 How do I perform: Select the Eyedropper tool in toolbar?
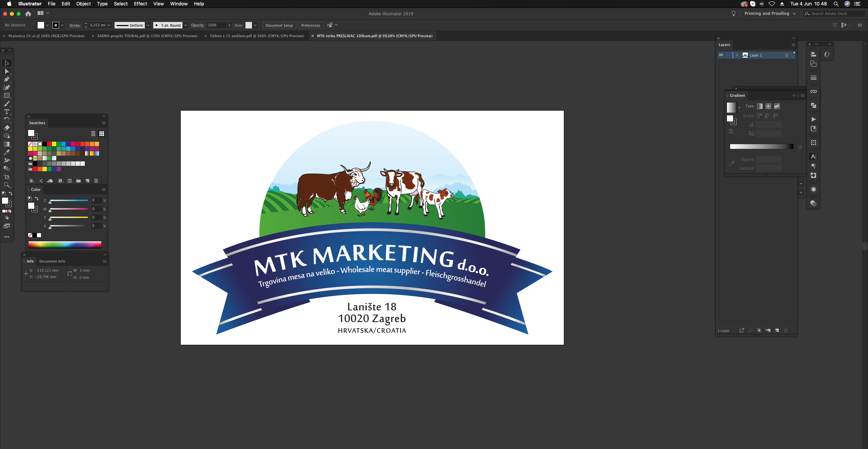(7, 152)
